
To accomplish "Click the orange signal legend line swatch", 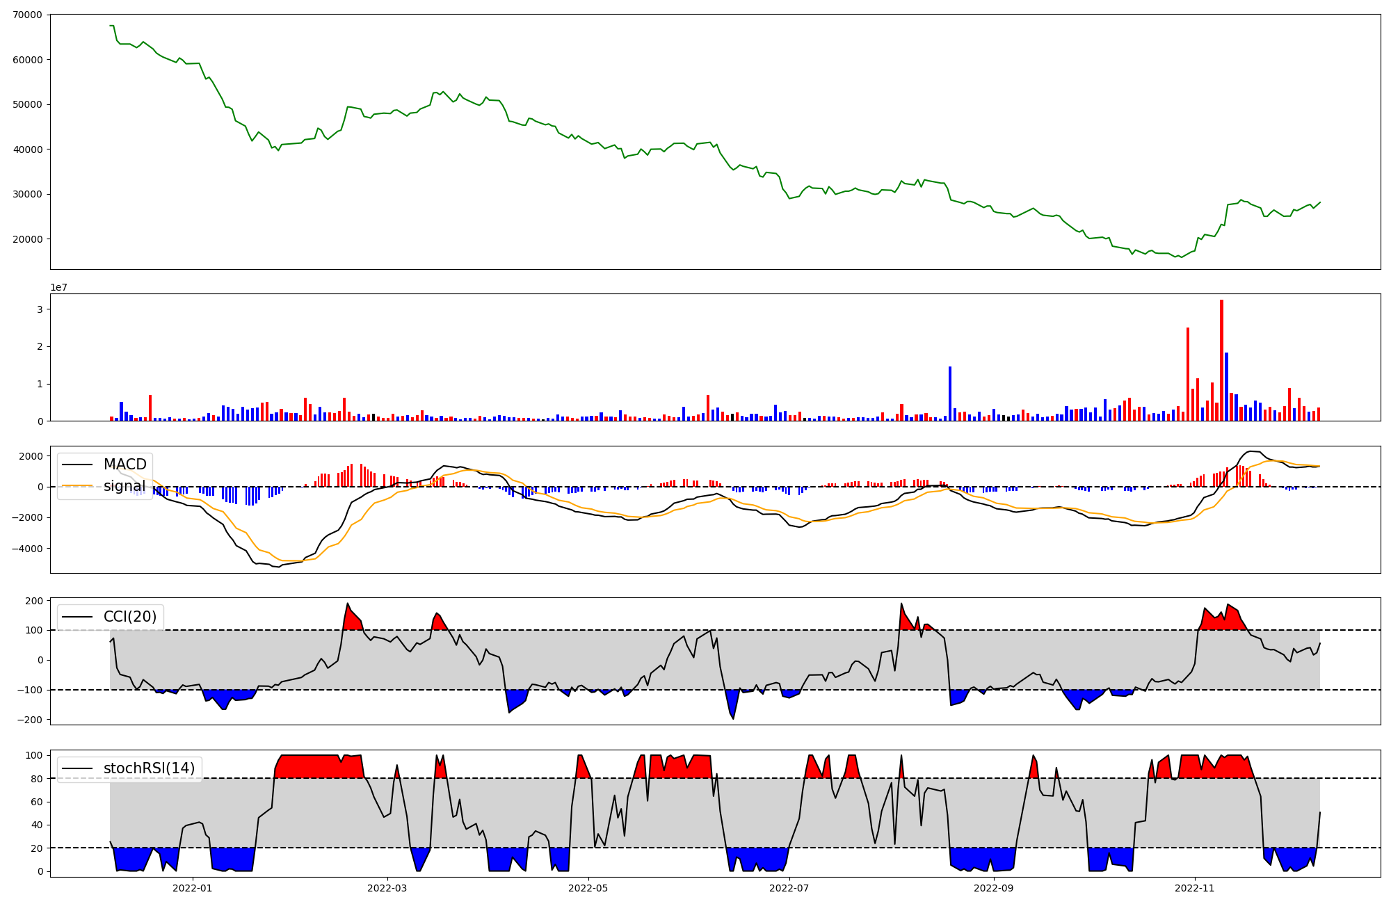I will coord(77,486).
